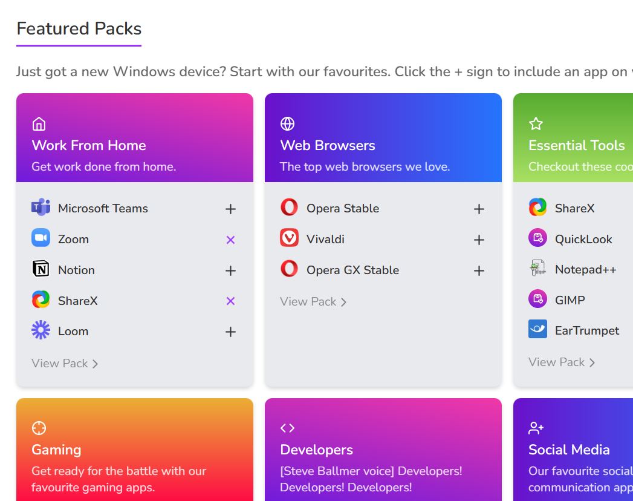This screenshot has height=501, width=633.
Task: Add Opera Stable with its plus sign
Action: pos(479,209)
